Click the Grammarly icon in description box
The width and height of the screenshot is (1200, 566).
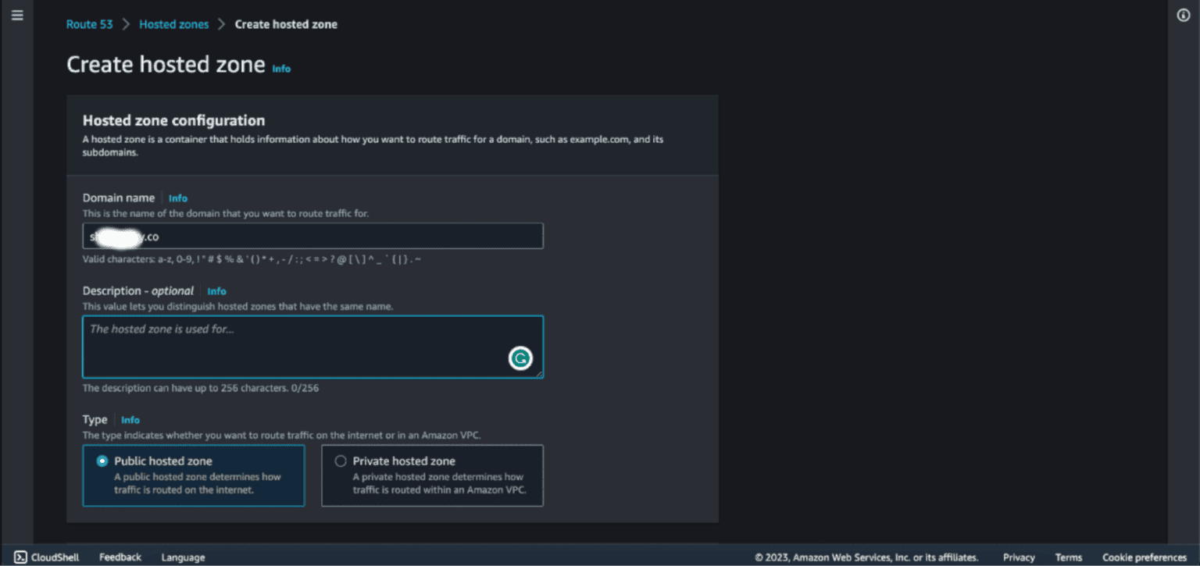[x=521, y=358]
